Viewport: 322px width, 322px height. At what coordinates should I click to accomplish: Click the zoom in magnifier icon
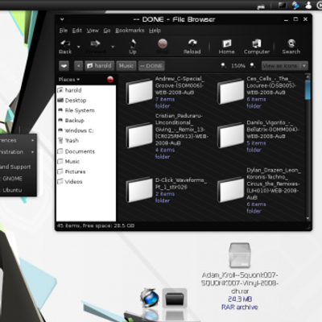[252, 65]
